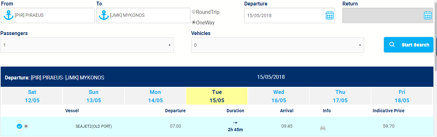Click the anchor icon in To field

coord(104,15)
